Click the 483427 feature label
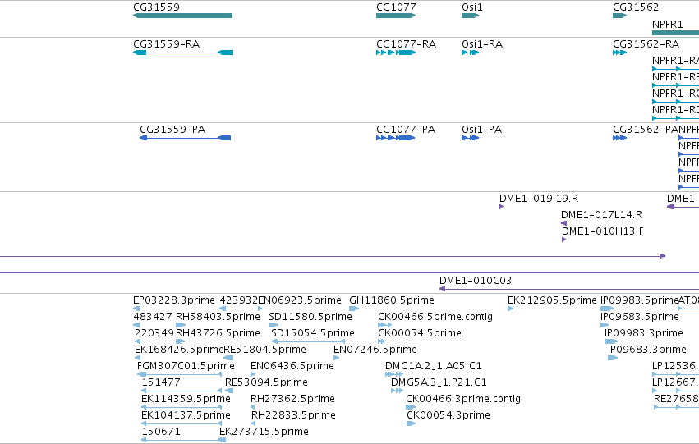The height and width of the screenshot is (444, 699). (x=153, y=317)
